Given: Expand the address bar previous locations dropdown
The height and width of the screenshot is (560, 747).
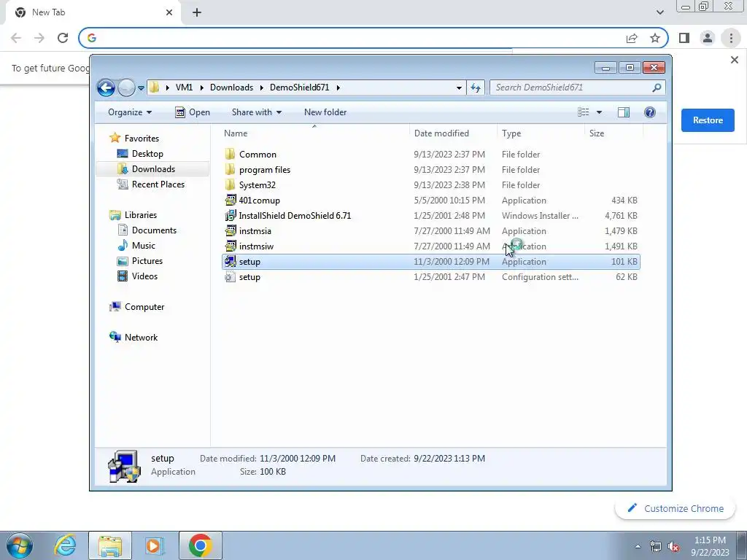Looking at the screenshot, I should coord(459,87).
